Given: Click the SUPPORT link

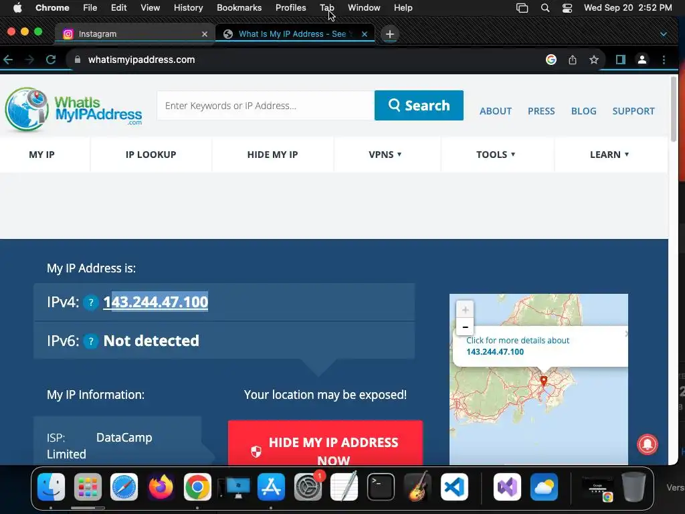Looking at the screenshot, I should (633, 111).
